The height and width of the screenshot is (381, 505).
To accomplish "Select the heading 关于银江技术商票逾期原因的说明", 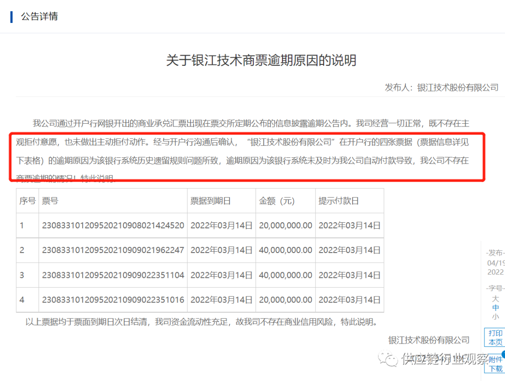I will click(x=261, y=60).
